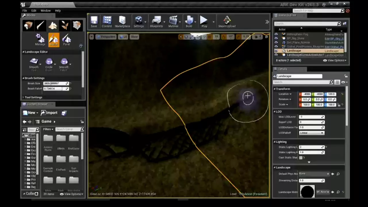This screenshot has width=368, height=207.
Task: Click the Show viewport button
Action: [134, 37]
